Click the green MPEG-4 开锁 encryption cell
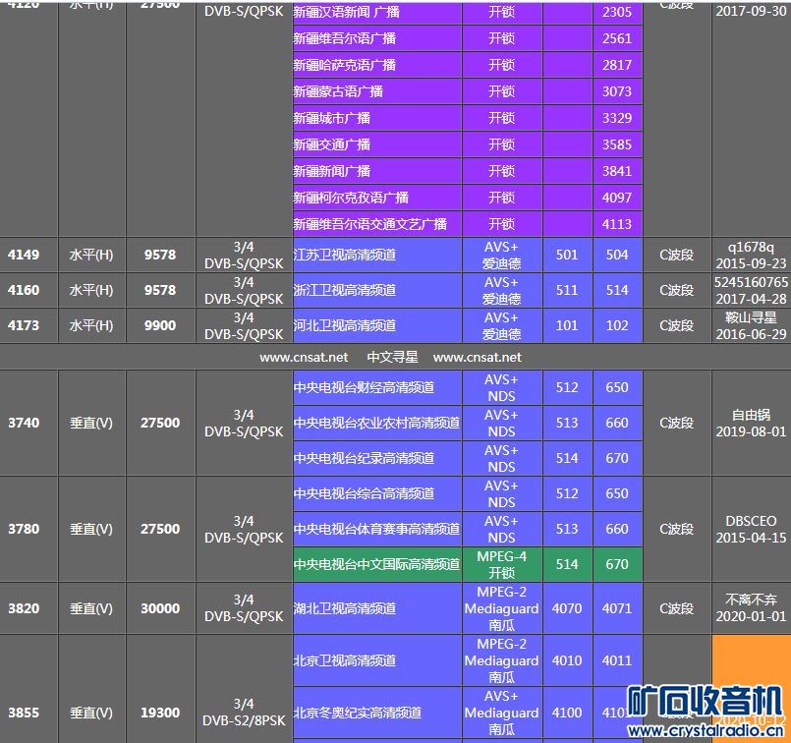This screenshot has height=743, width=791. tap(501, 564)
